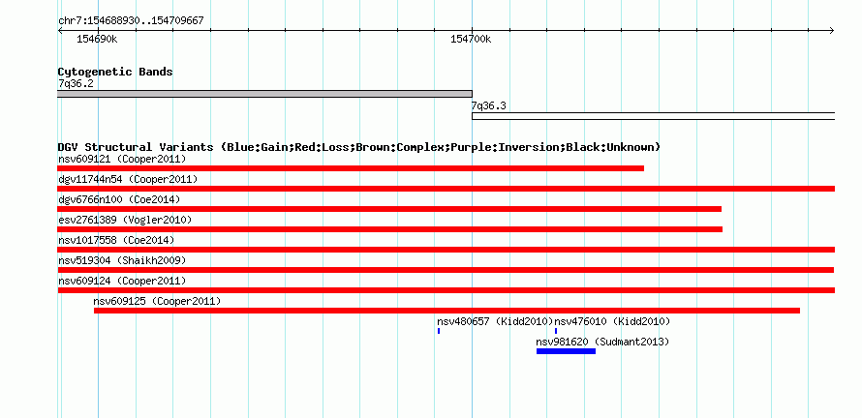The image size is (862, 418).
Task: Select the red loss bar for nsv609121
Action: point(351,168)
